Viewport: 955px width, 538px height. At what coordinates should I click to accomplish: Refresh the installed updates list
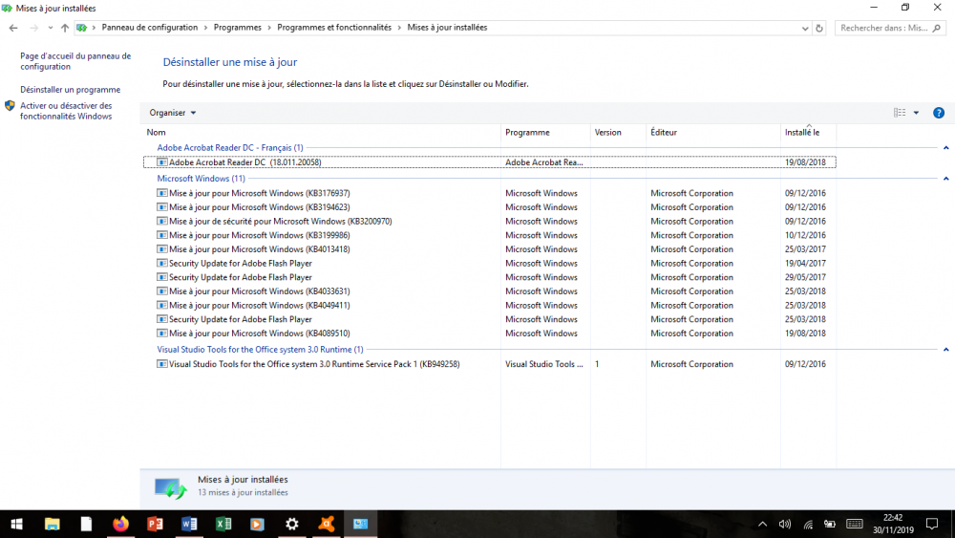pos(819,28)
